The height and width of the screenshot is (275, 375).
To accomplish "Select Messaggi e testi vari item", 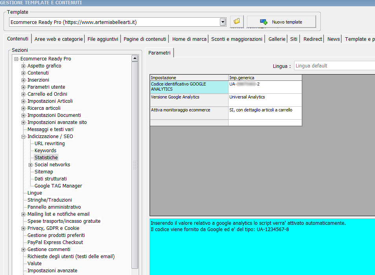I will [x=51, y=129].
